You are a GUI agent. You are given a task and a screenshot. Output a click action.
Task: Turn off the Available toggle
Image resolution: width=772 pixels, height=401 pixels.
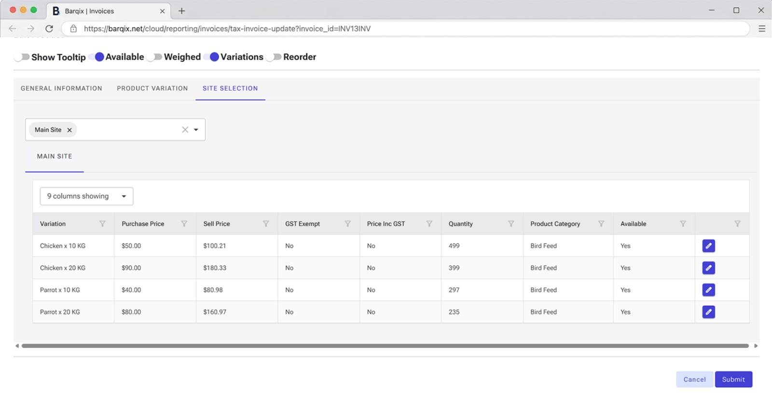coord(96,57)
